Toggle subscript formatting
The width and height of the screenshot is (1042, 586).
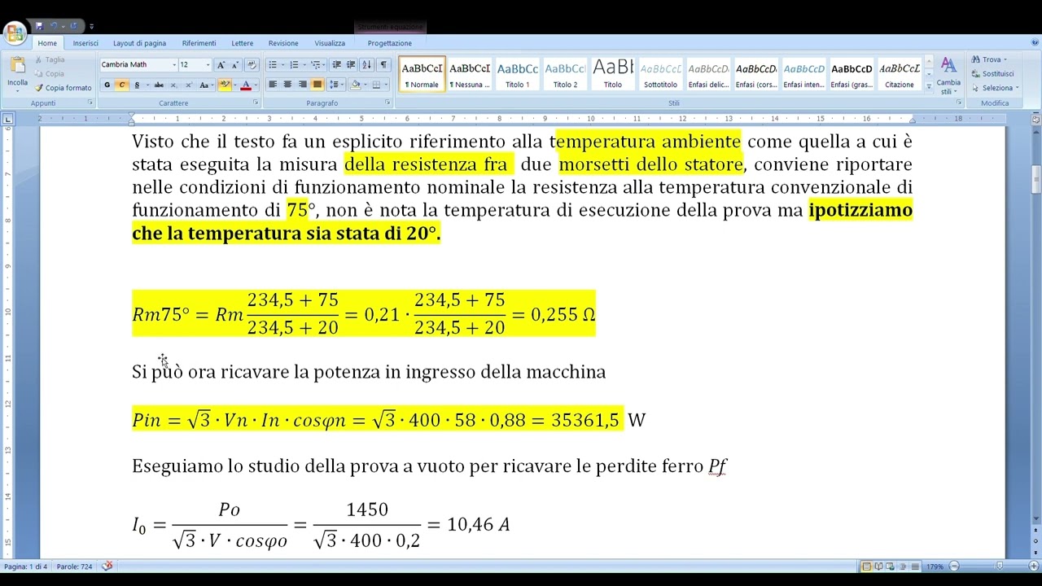click(x=174, y=85)
